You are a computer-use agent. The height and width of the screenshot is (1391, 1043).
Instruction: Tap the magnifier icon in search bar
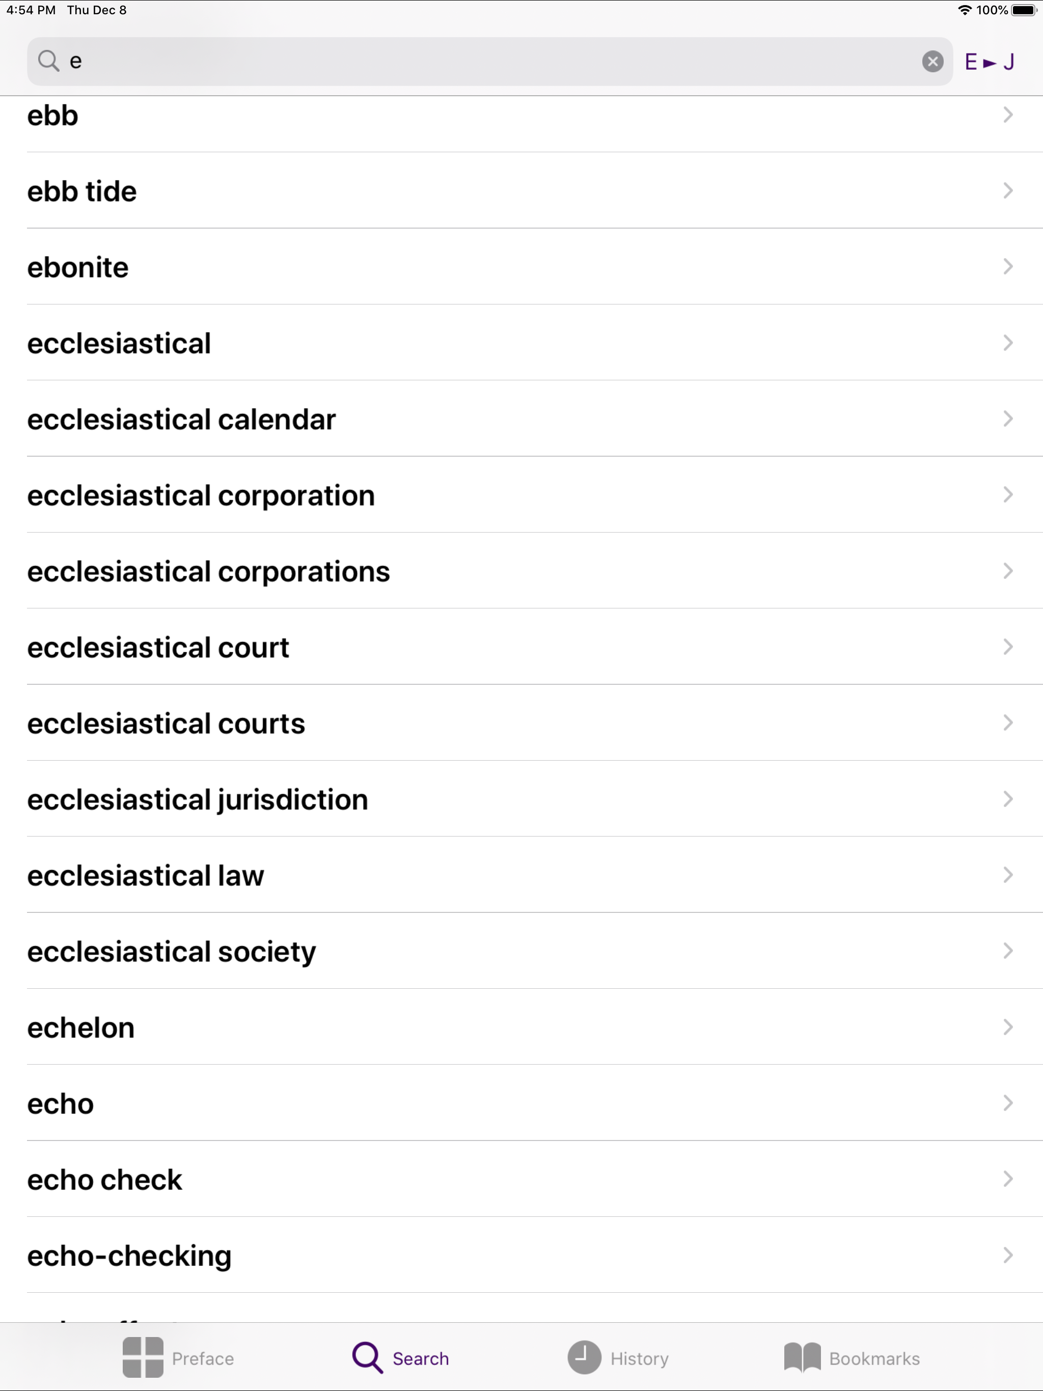pos(48,61)
